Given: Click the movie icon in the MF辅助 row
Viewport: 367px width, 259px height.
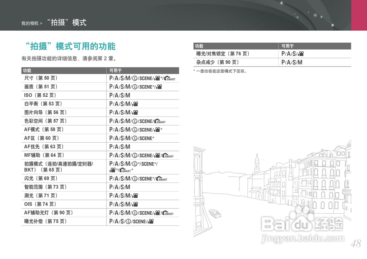Looking at the screenshot, I should click(157, 156).
